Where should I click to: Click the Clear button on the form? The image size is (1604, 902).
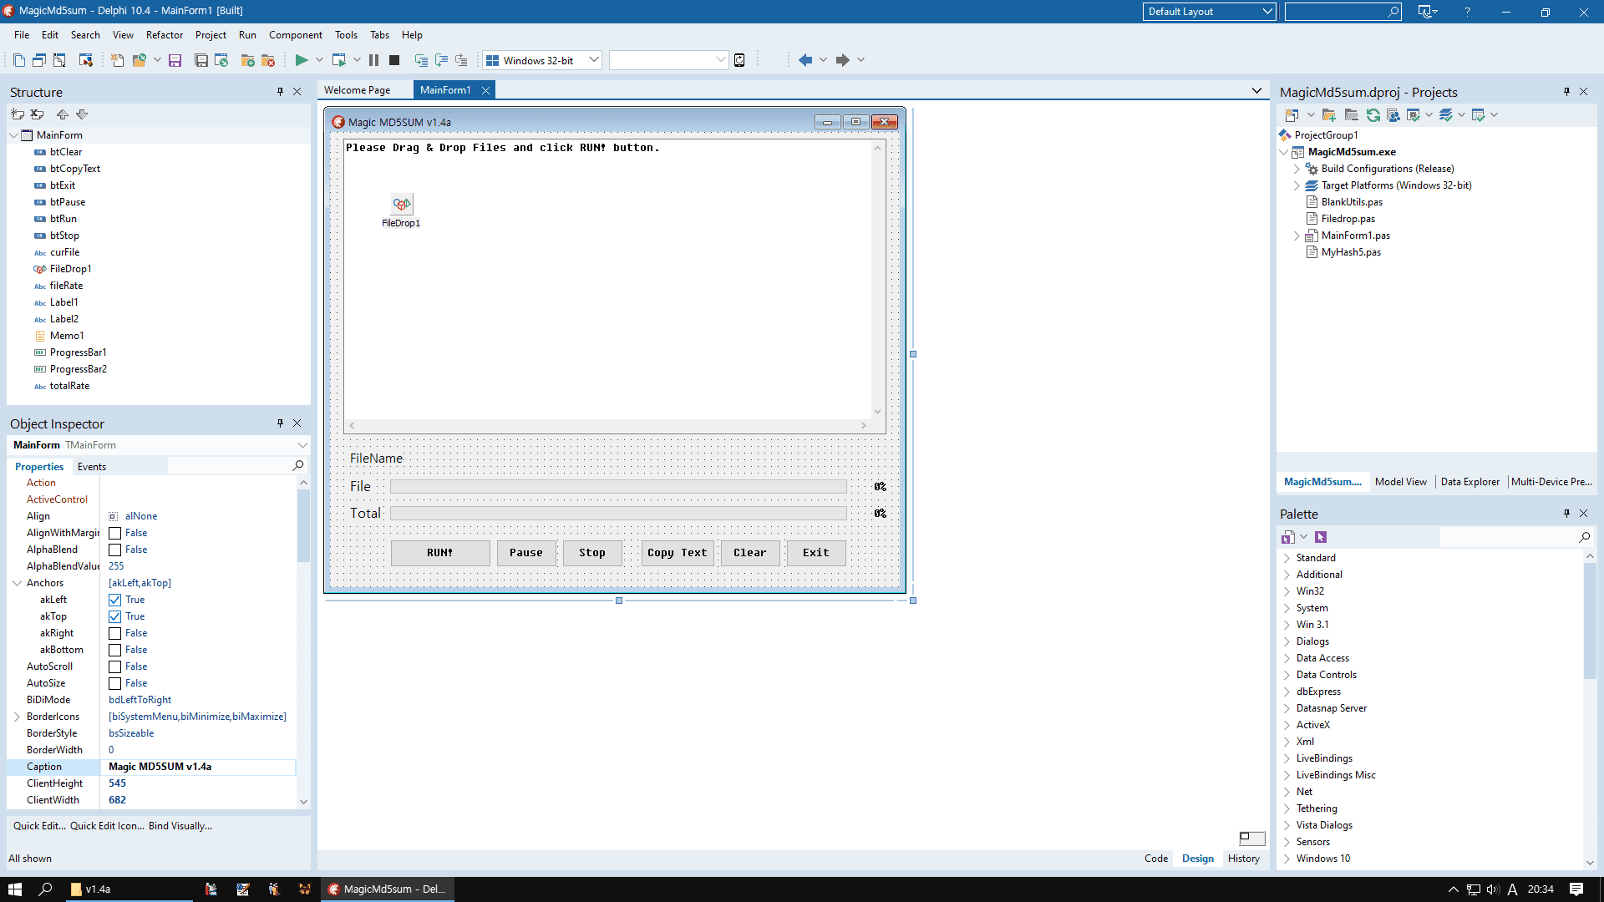750,553
